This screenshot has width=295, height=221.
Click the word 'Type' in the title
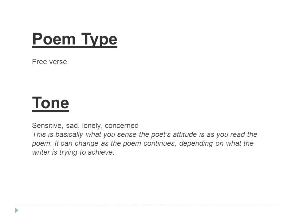pos(99,40)
